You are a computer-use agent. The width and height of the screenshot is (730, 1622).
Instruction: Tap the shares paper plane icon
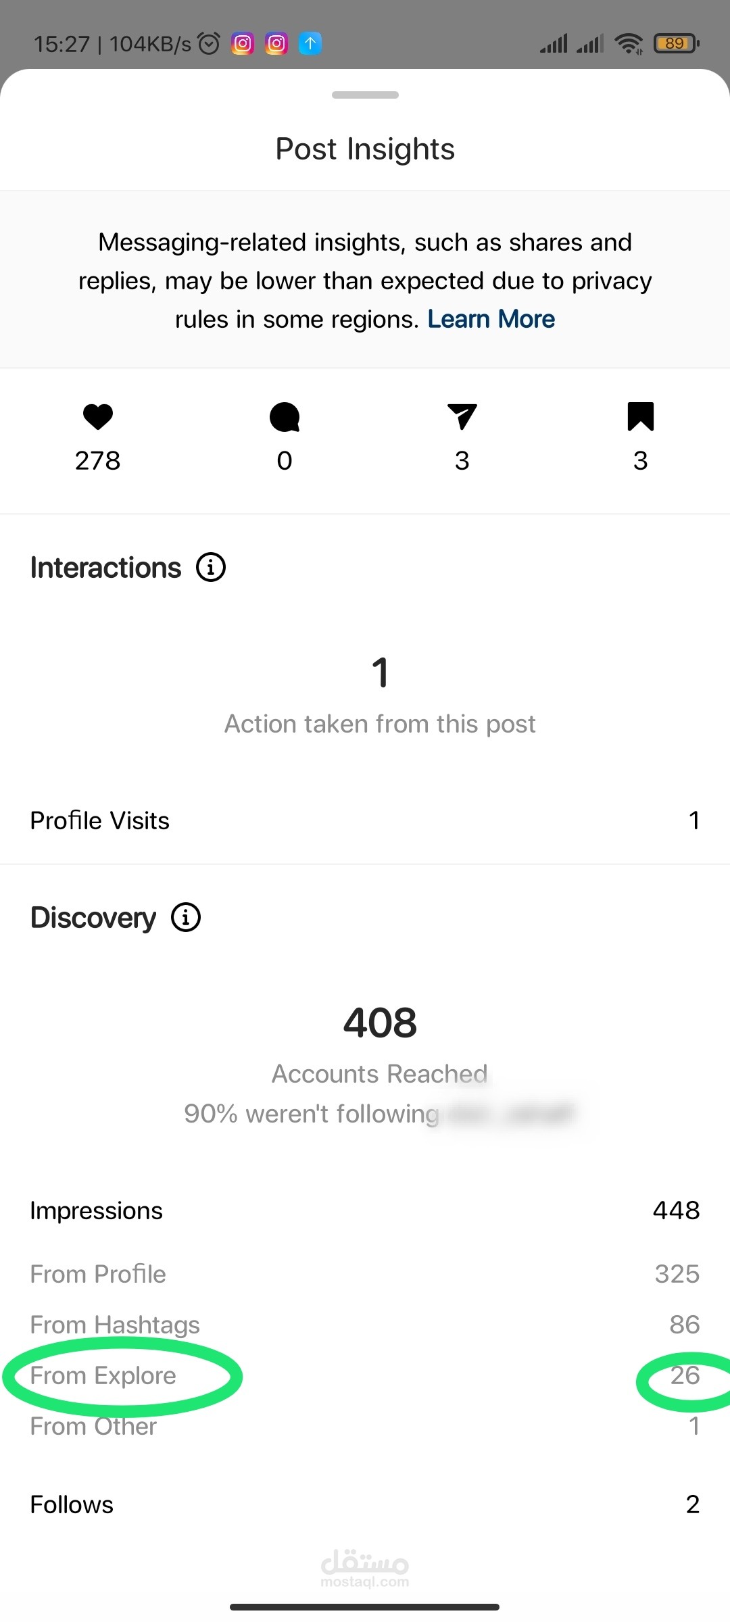click(x=462, y=416)
